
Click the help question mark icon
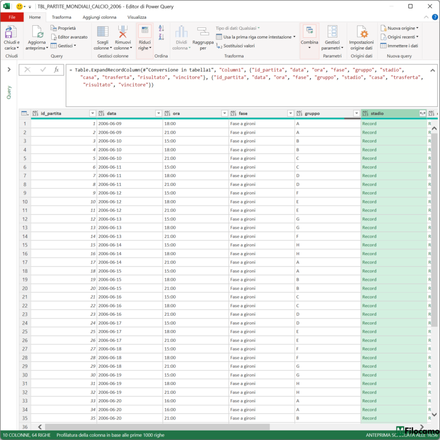(x=435, y=17)
